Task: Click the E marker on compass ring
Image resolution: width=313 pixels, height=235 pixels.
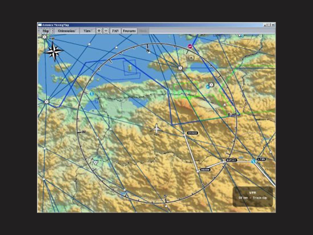Action: pos(229,115)
